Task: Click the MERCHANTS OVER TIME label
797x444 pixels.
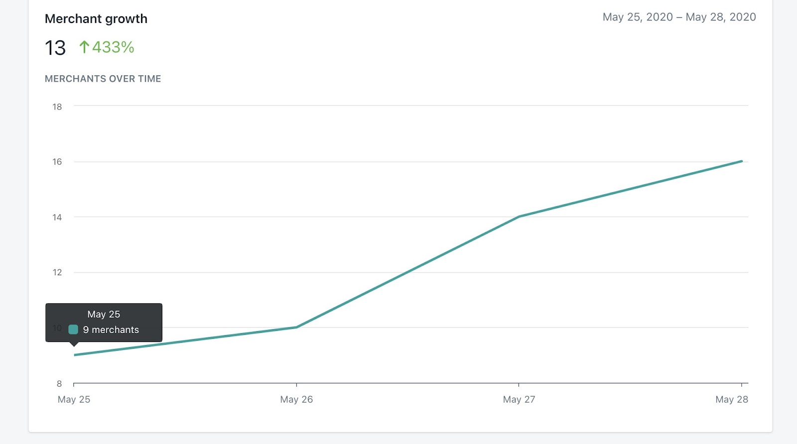Action: 103,79
